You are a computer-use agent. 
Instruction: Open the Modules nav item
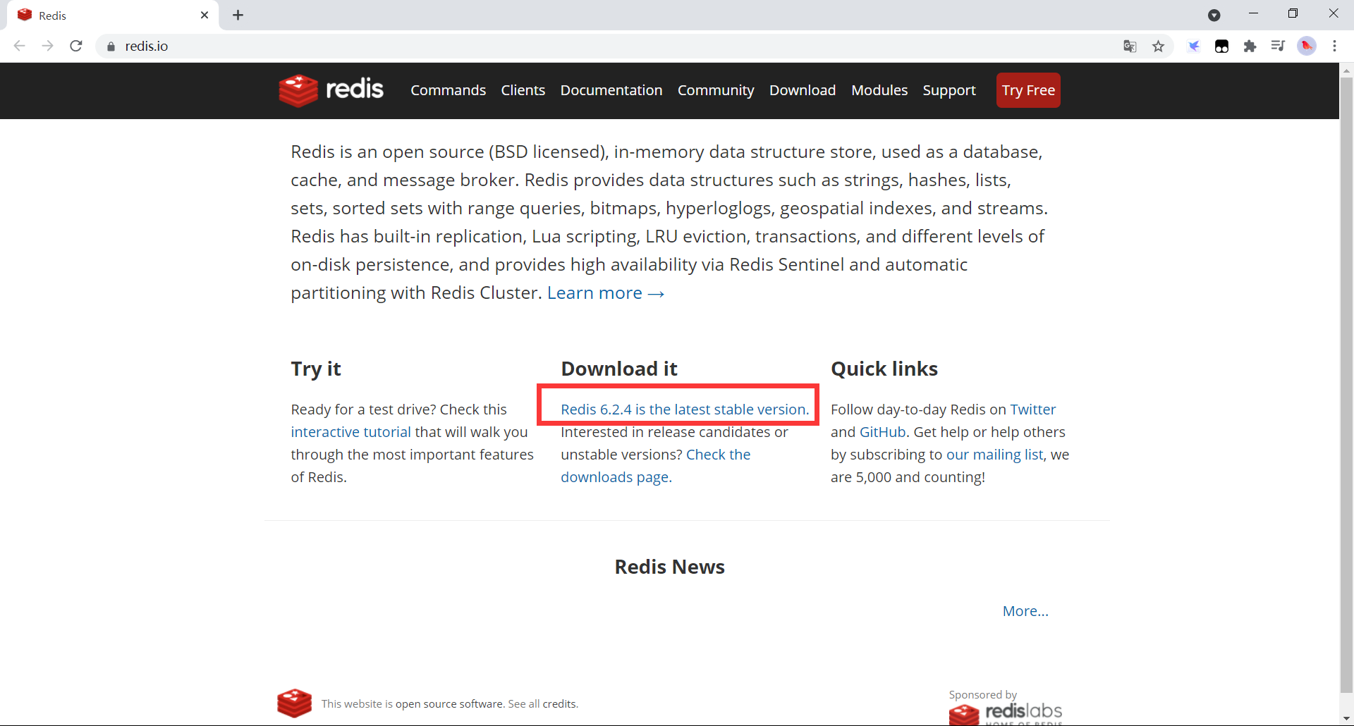[879, 90]
